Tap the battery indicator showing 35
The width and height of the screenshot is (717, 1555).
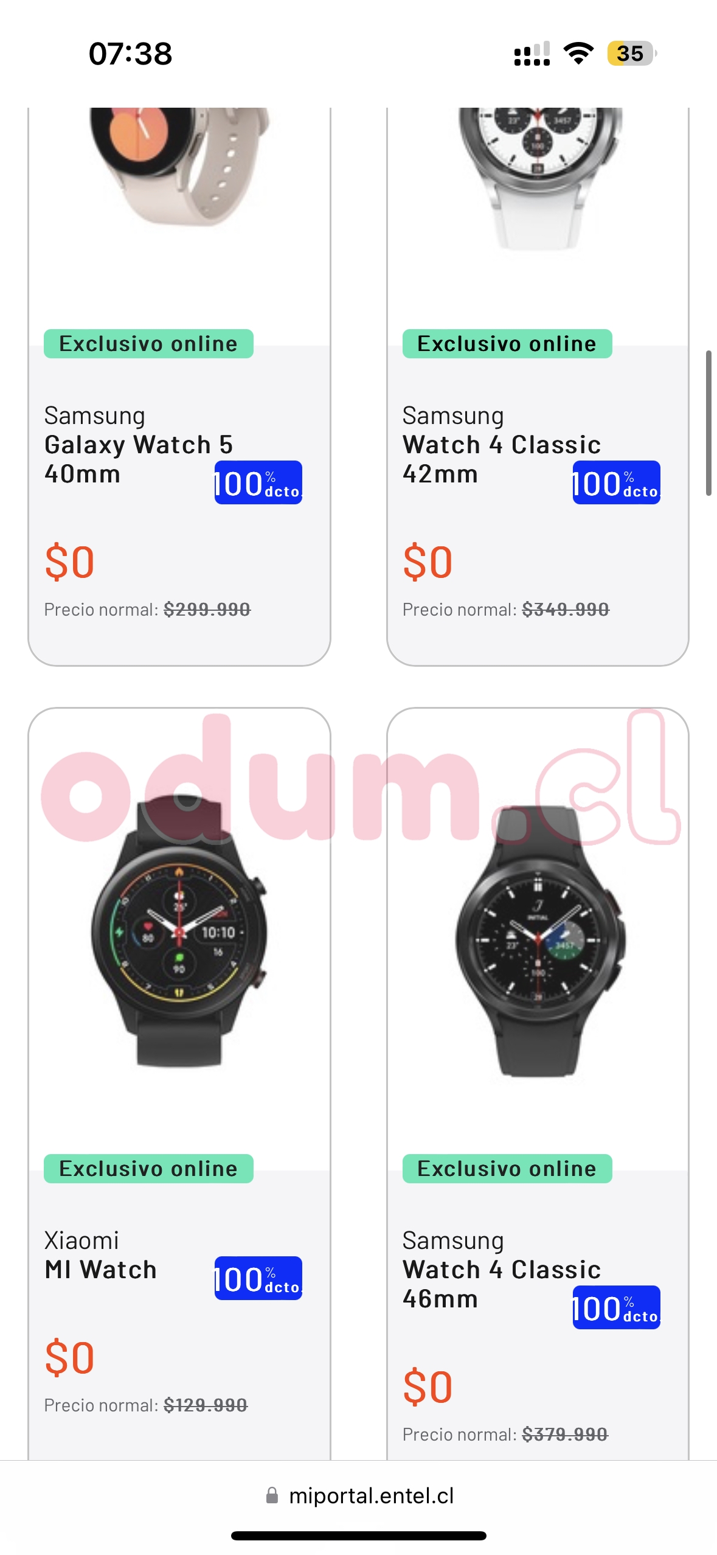click(x=632, y=54)
